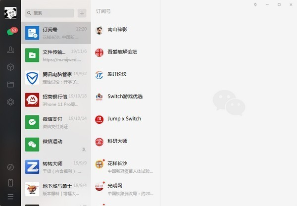Select the 招商银行信用卡 chat
This screenshot has height=206, width=297.
[56, 100]
